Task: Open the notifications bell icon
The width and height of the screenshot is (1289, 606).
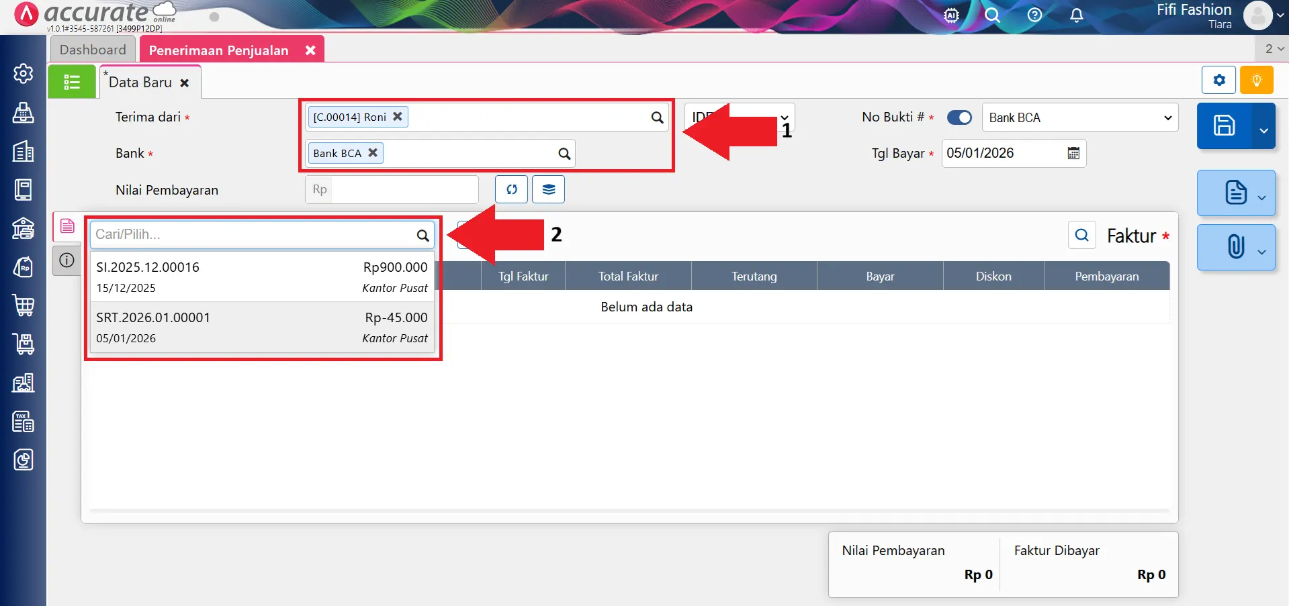Action: [x=1076, y=15]
